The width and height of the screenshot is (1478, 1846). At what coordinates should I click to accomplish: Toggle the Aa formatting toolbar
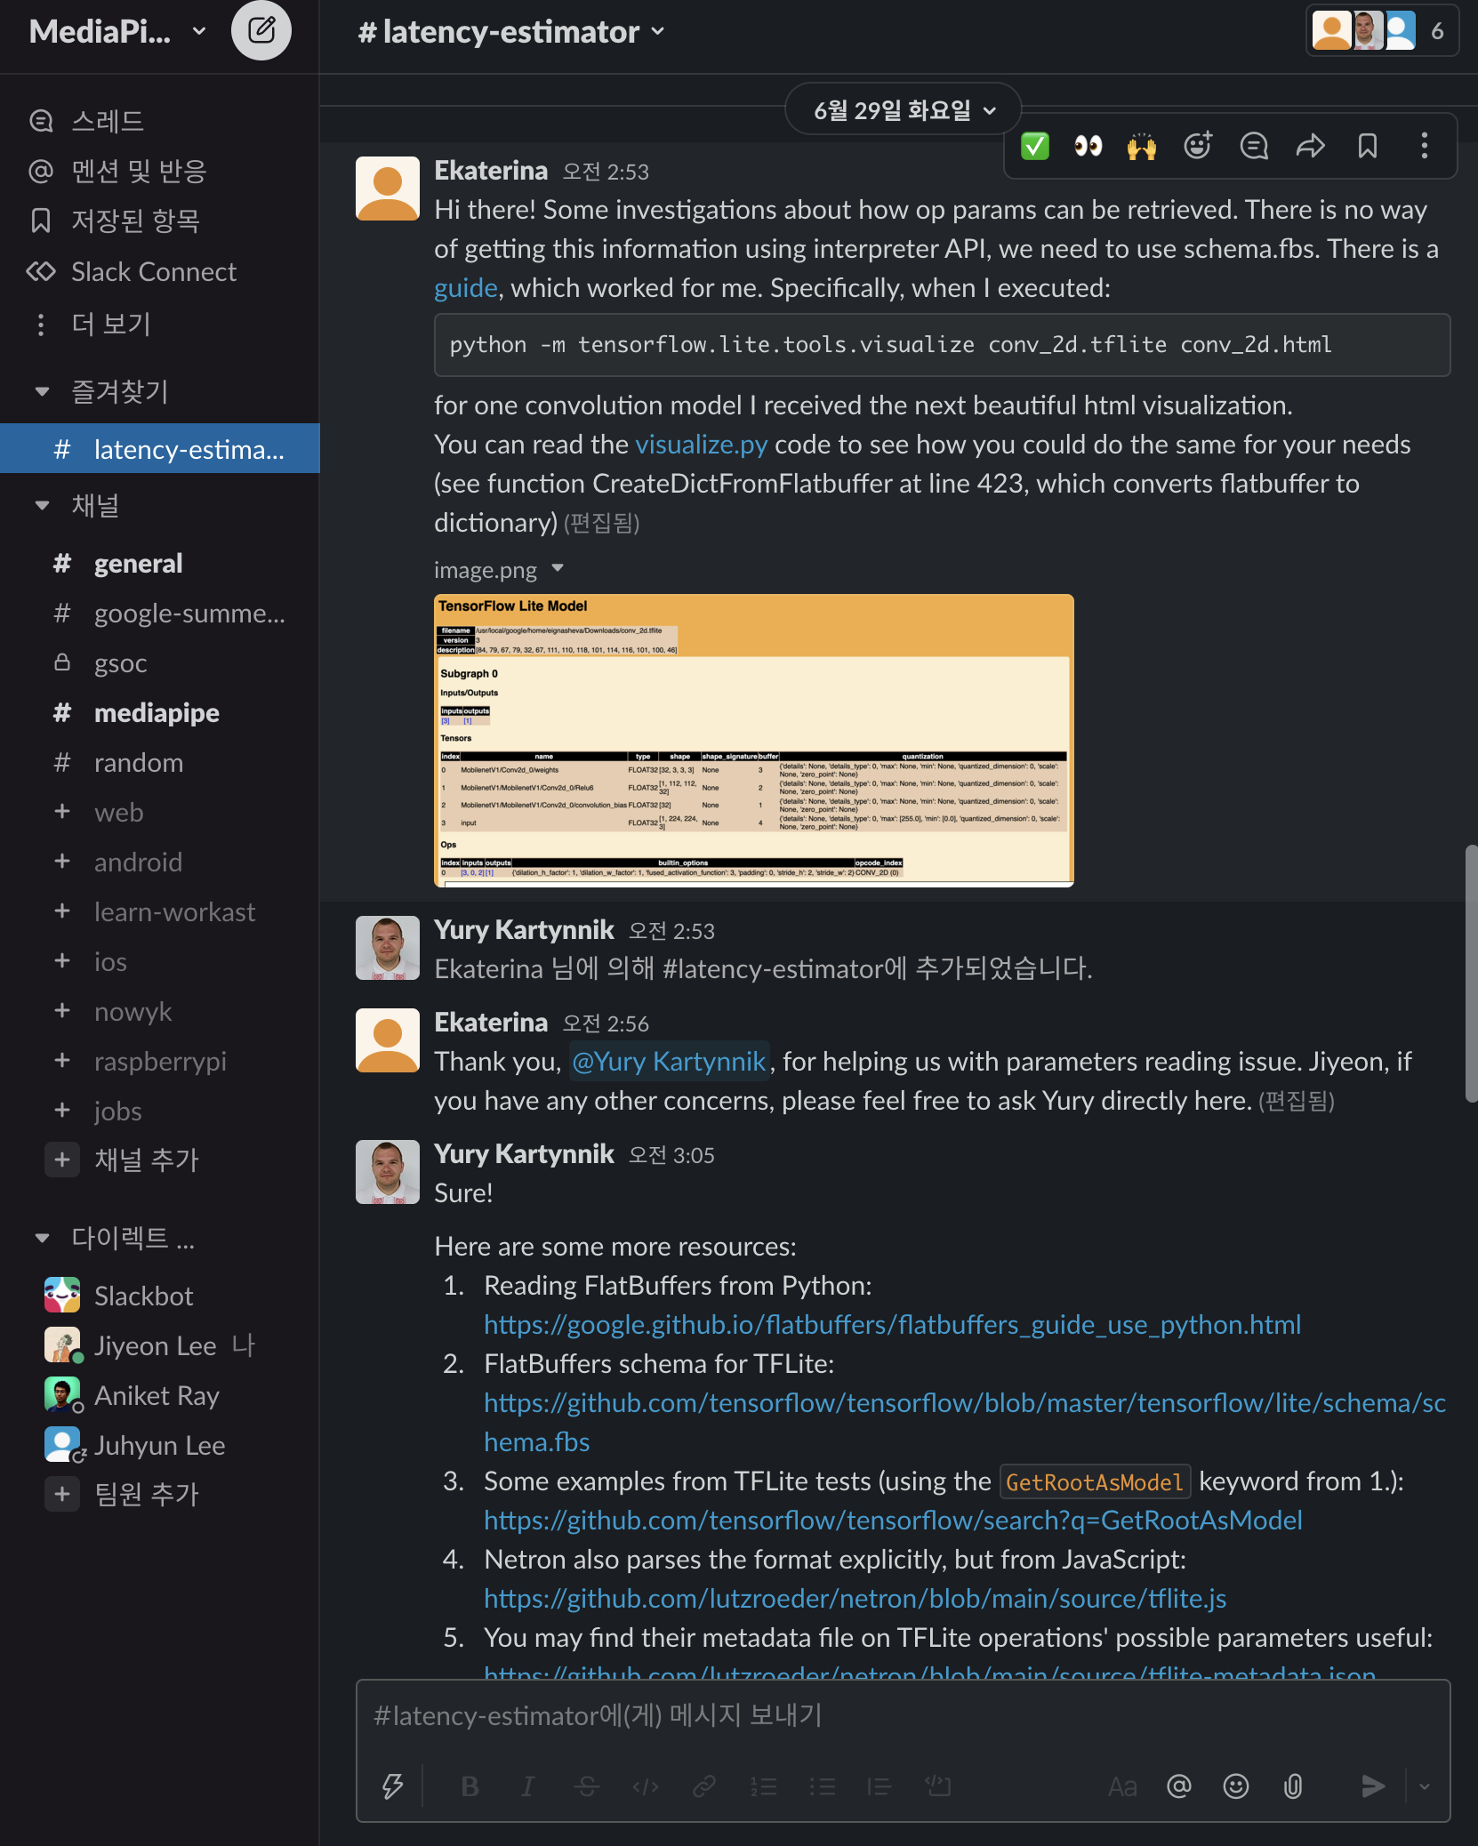[1122, 1786]
